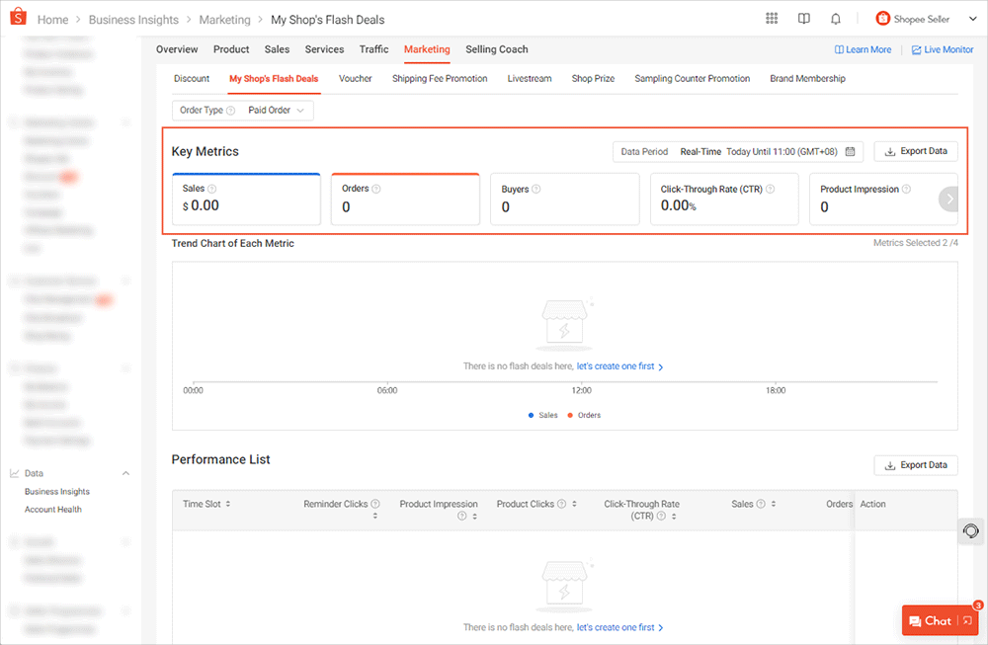Open the Selling Coach tab
Image resolution: width=988 pixels, height=645 pixels.
click(x=497, y=49)
